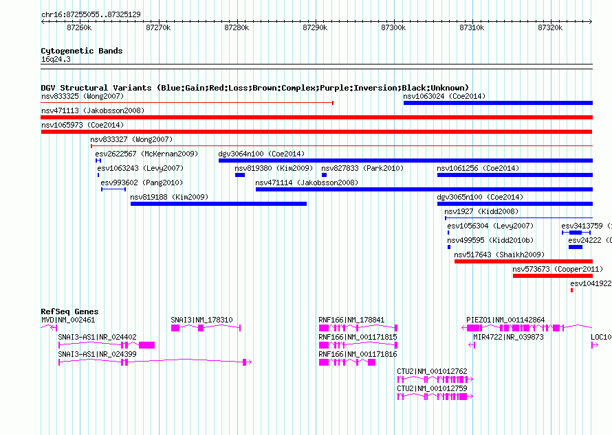Select the MVD|NM_002461 gene label
The image size is (612, 435).
tap(68, 320)
